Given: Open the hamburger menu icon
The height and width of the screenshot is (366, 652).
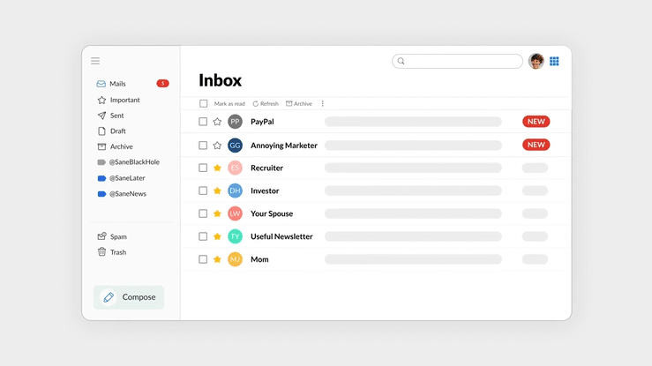Looking at the screenshot, I should point(95,62).
